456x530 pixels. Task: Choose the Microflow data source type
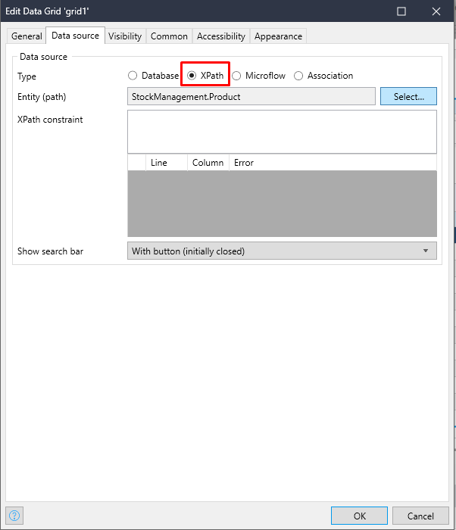tap(237, 76)
